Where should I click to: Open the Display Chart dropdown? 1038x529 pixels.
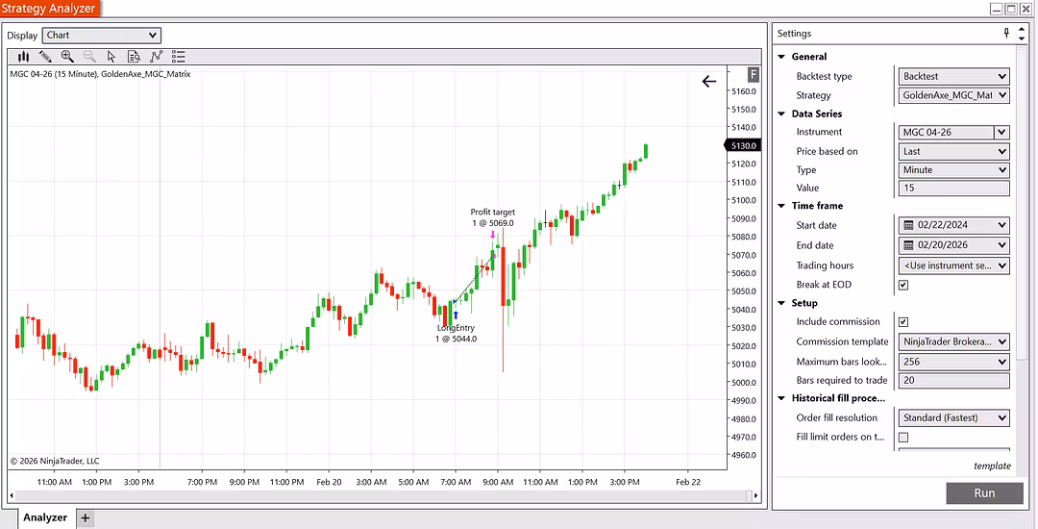(102, 36)
